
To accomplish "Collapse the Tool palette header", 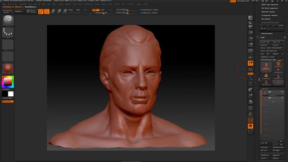I will pos(262,37).
